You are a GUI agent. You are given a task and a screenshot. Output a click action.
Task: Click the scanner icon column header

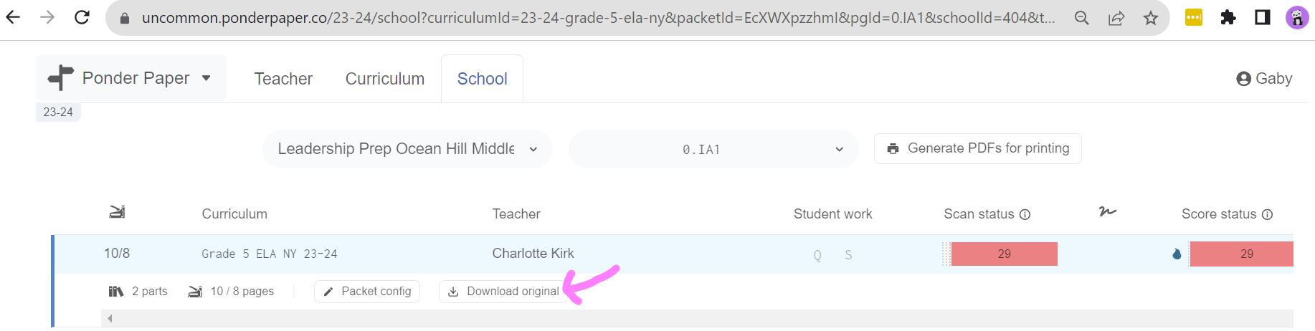point(117,211)
